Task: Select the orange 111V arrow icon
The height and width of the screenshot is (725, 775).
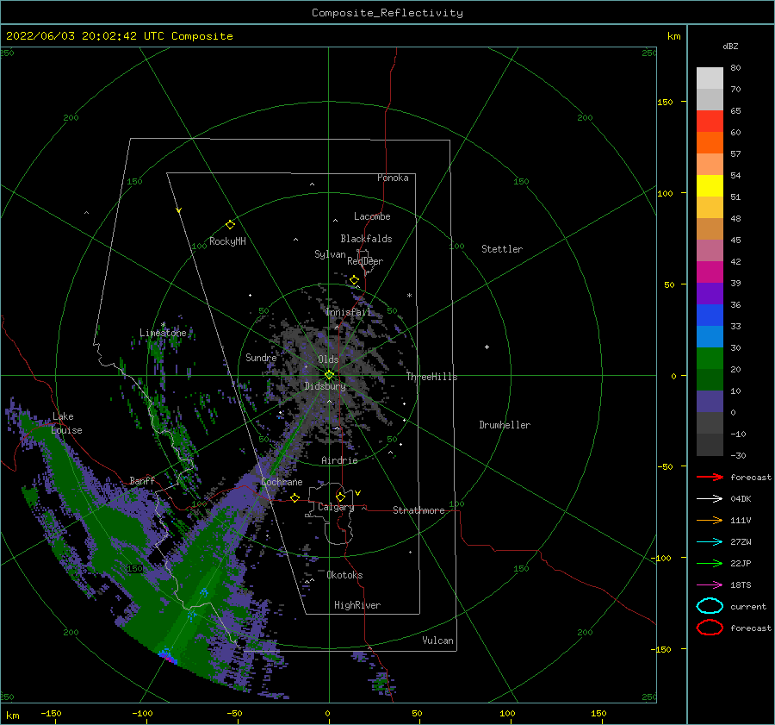Action: [710, 520]
